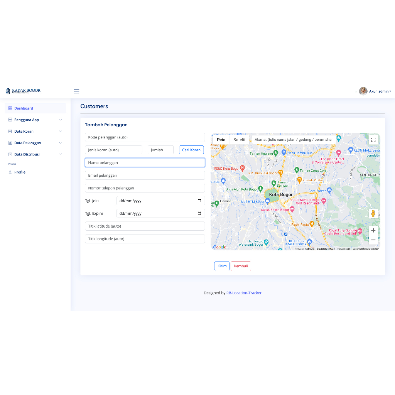The image size is (395, 395).
Task: Open the Tgl. Join date picker
Action: (199, 201)
